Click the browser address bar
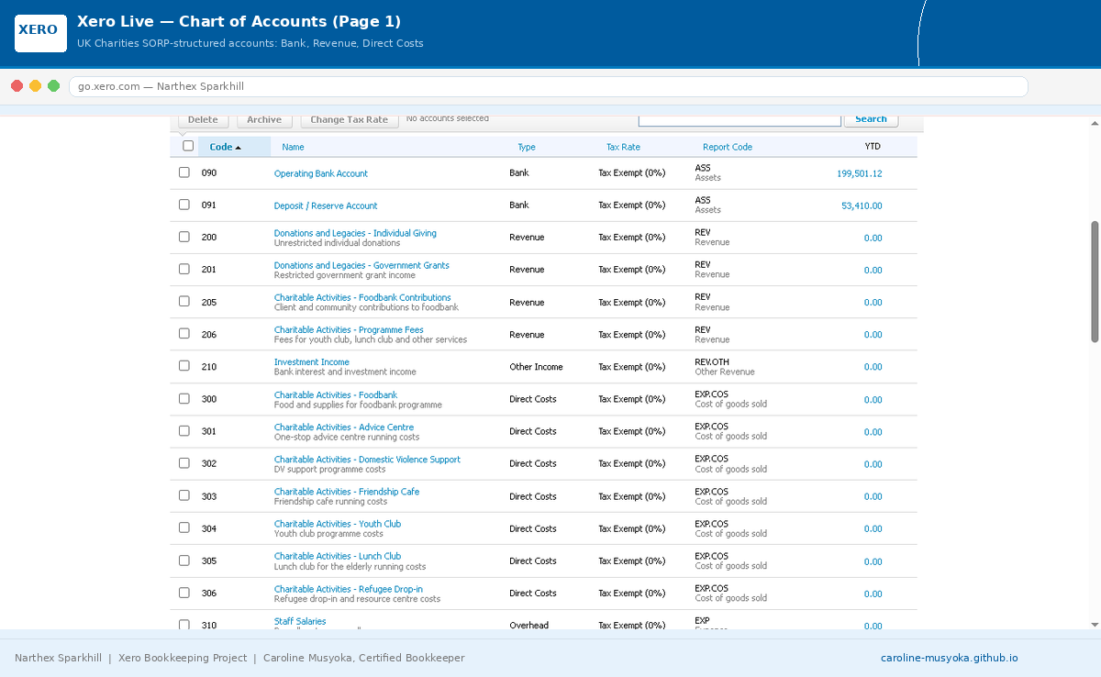The height and width of the screenshot is (677, 1101). 549,86
